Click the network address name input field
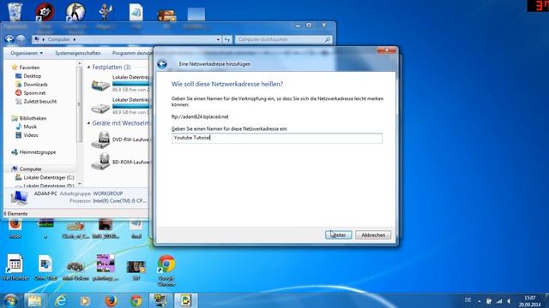Image resolution: width=549 pixels, height=308 pixels. (276, 138)
